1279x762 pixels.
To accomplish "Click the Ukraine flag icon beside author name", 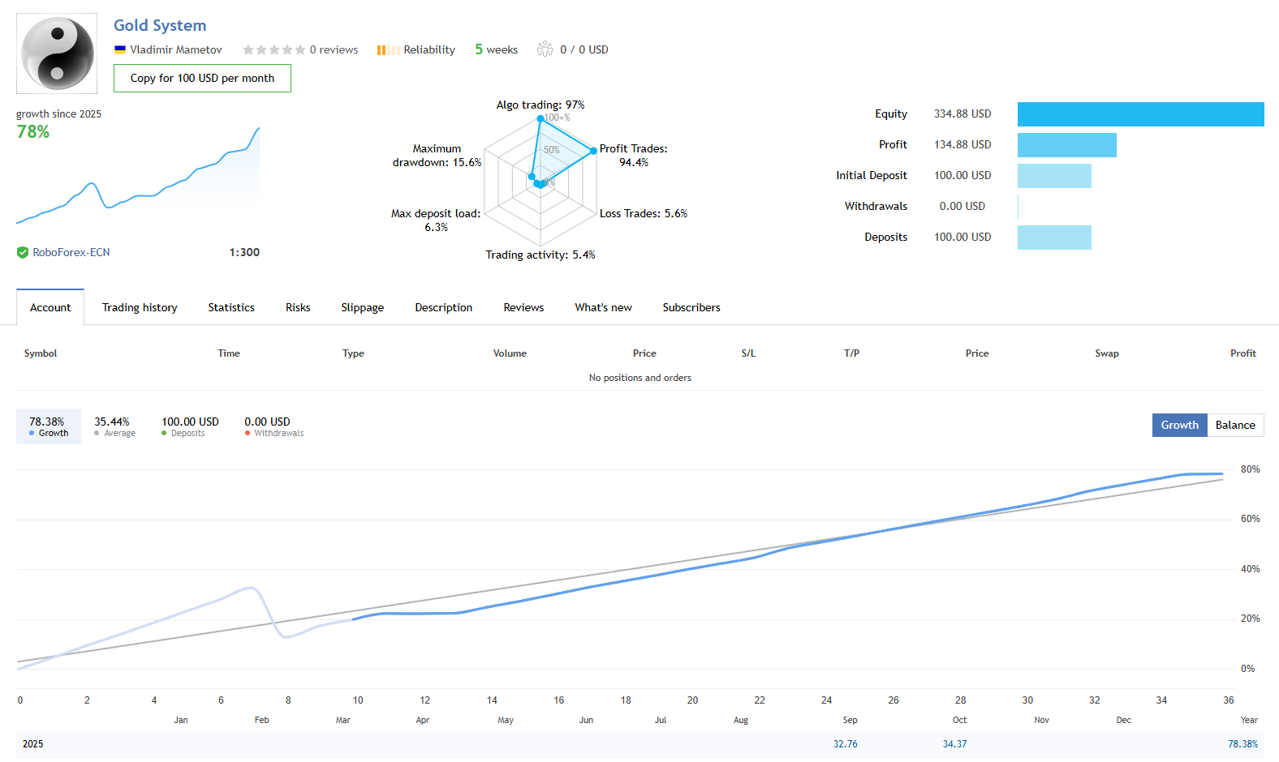I will tap(120, 49).
